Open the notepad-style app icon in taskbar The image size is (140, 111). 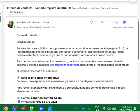pos(32,108)
